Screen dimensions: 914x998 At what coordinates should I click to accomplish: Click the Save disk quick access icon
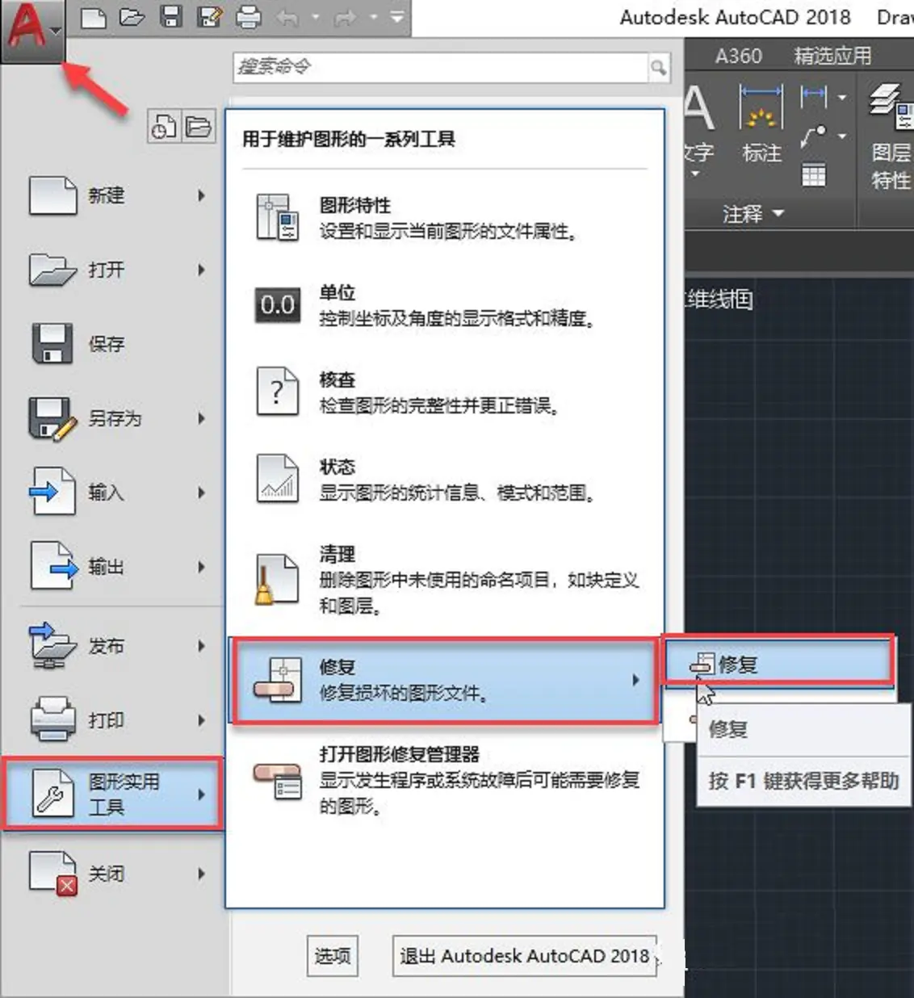pos(170,17)
